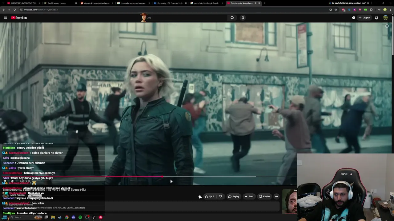This screenshot has height=221, width=394.
Task: Click the Oluştur create button
Action: (x=364, y=18)
